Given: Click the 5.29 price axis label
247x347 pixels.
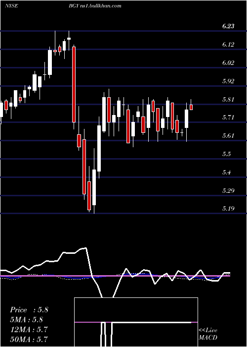Looking at the screenshot, I should 228,190.
